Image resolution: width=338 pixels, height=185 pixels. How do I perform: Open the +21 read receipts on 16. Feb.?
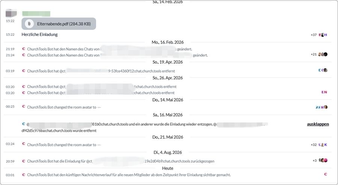[314, 54]
